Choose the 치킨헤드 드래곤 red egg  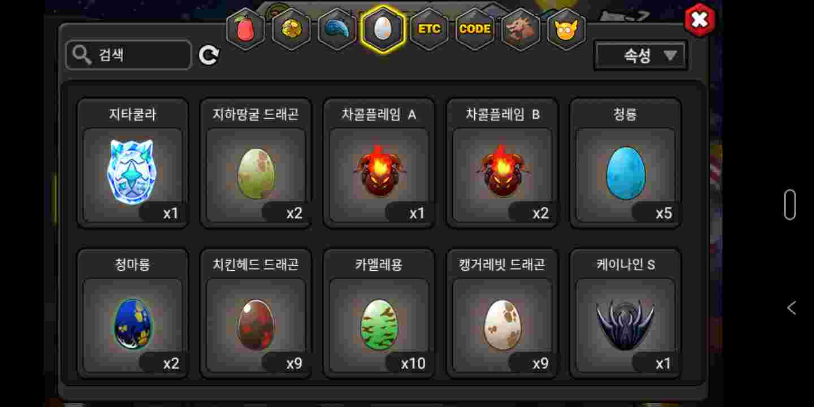click(x=256, y=314)
